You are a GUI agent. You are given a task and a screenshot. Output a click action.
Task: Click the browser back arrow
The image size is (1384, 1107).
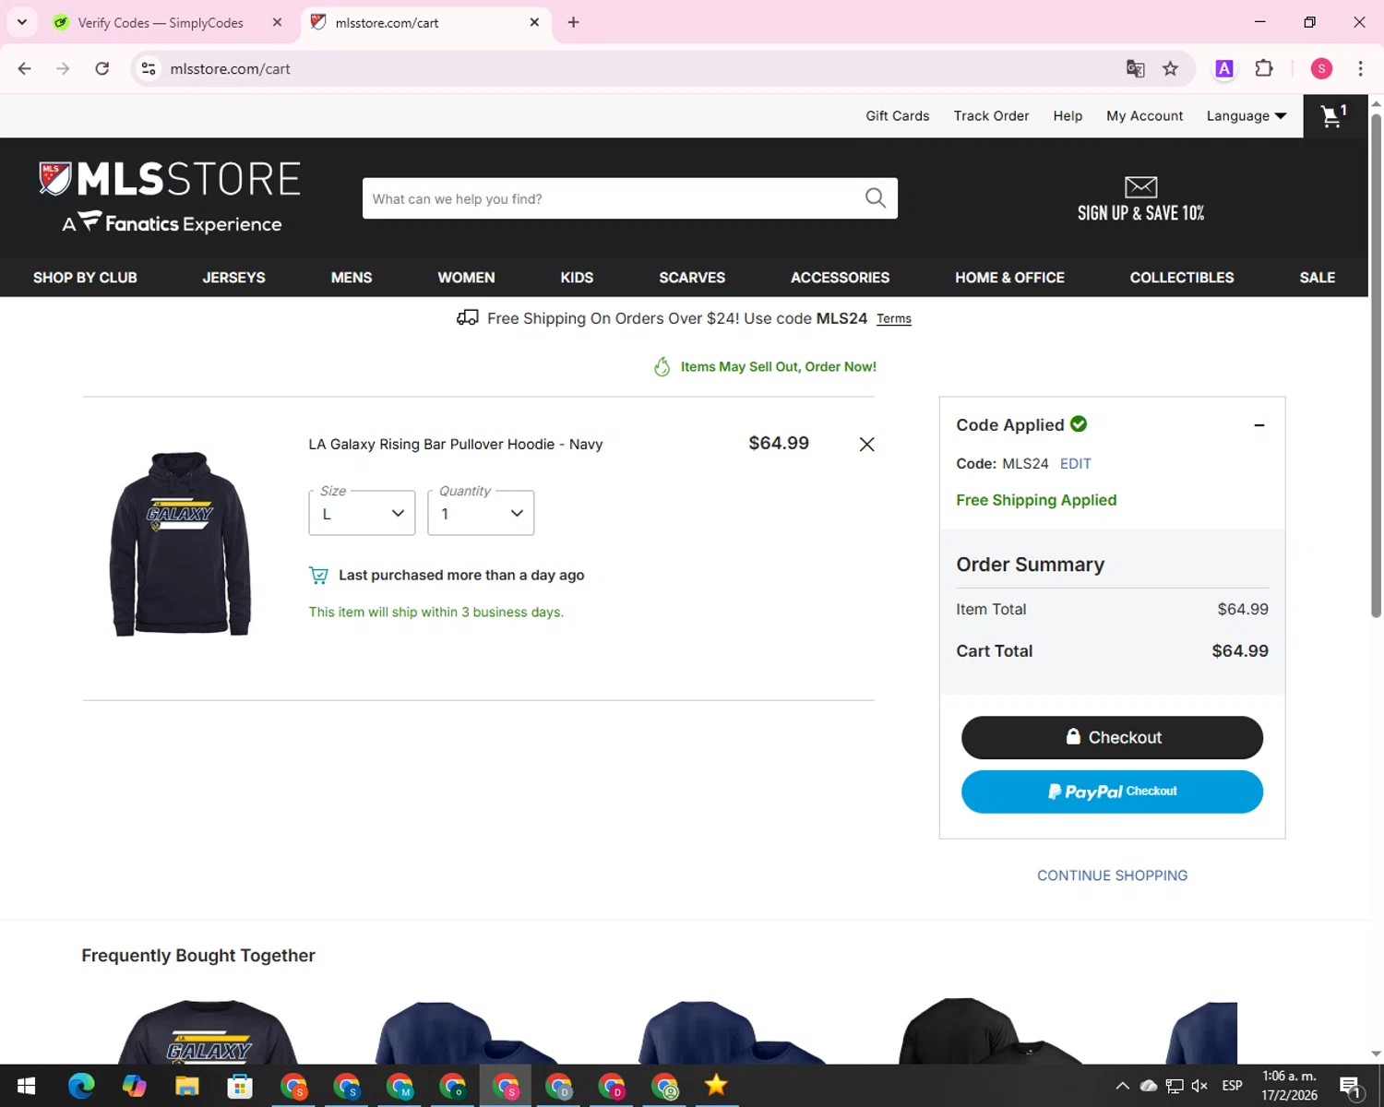click(x=25, y=68)
